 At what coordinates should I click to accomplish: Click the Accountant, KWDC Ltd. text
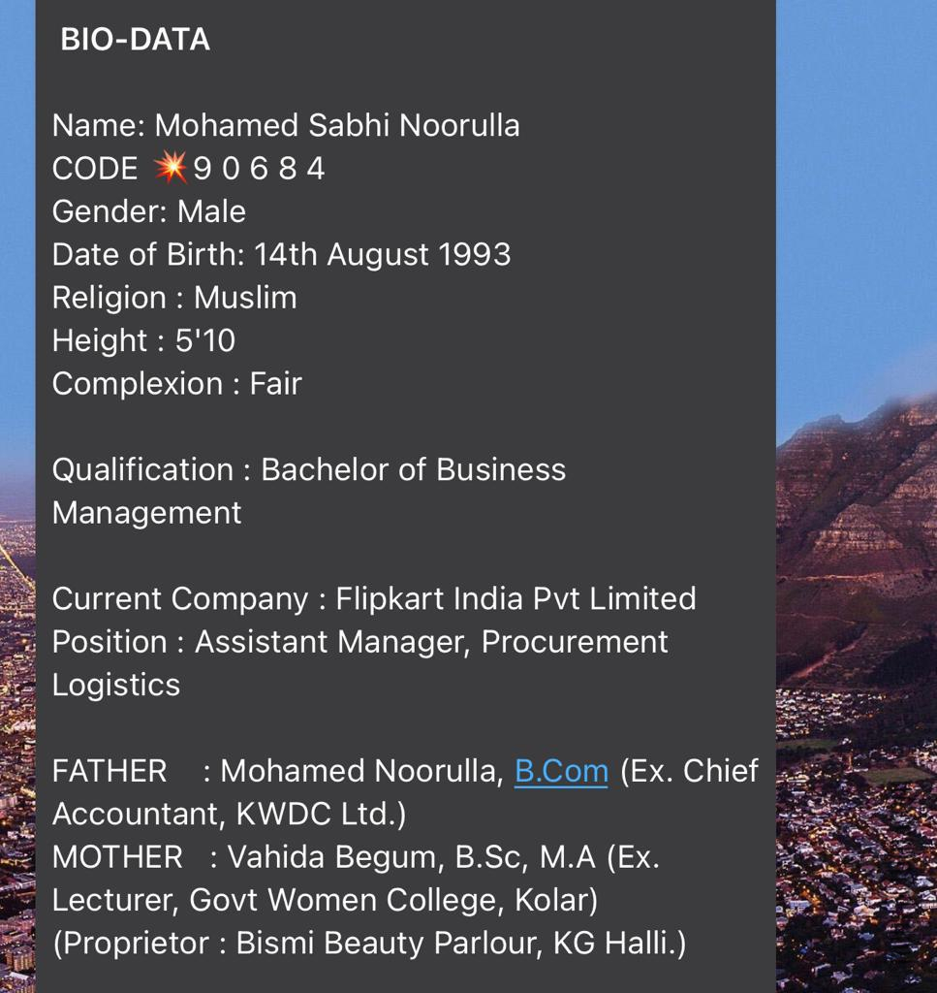[229, 814]
